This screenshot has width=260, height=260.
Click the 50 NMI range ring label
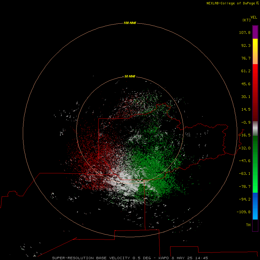click(130, 76)
